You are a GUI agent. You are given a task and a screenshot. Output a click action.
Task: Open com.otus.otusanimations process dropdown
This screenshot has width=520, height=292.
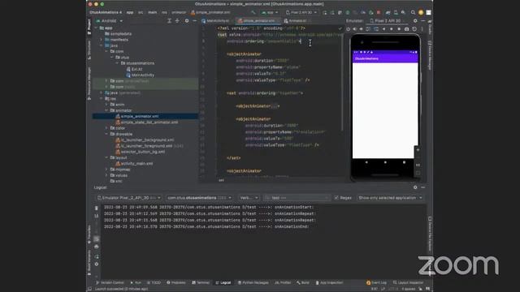pyautogui.click(x=199, y=198)
